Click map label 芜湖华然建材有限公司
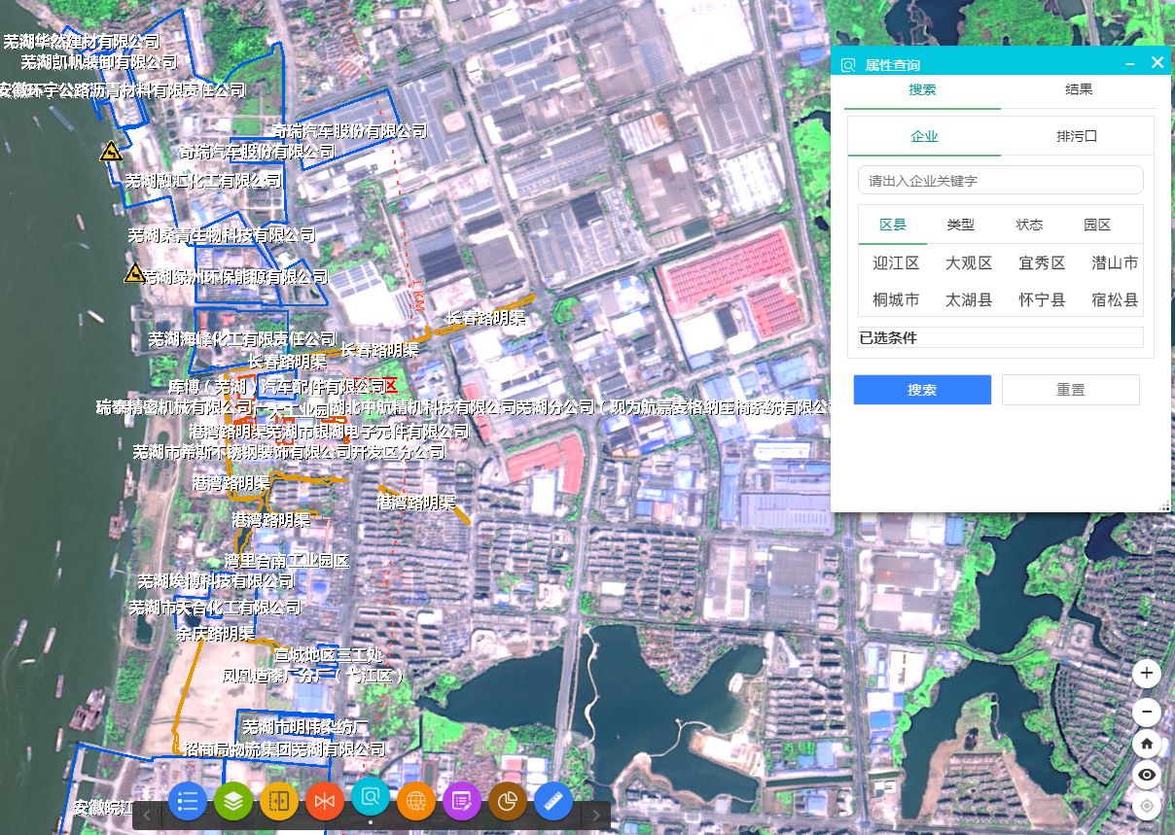1175x835 pixels. [82, 42]
